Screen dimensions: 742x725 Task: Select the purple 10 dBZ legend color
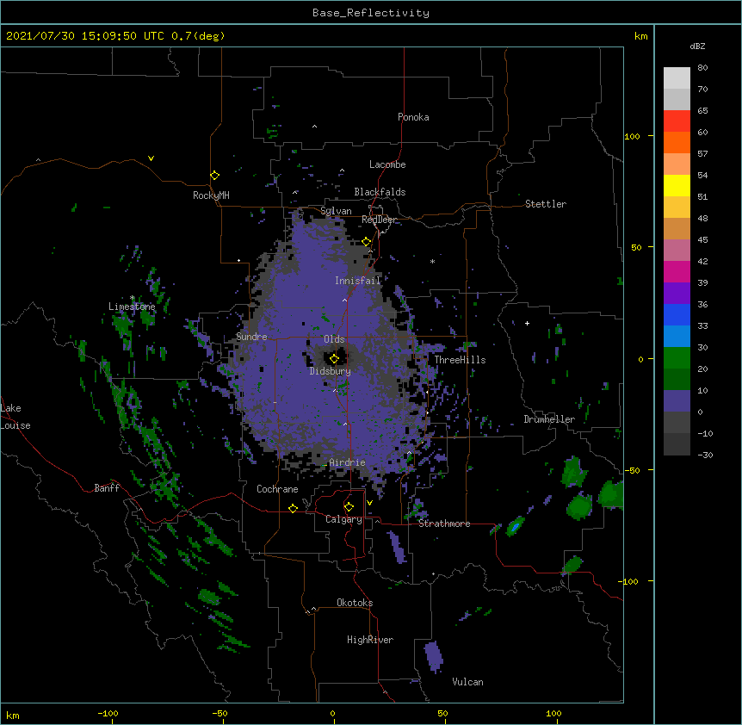click(x=677, y=401)
